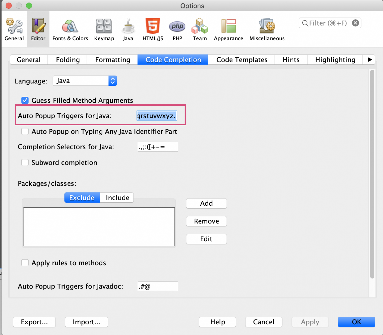This screenshot has width=383, height=335.
Task: Enable the Subword completion checkbox
Action: coord(25,163)
